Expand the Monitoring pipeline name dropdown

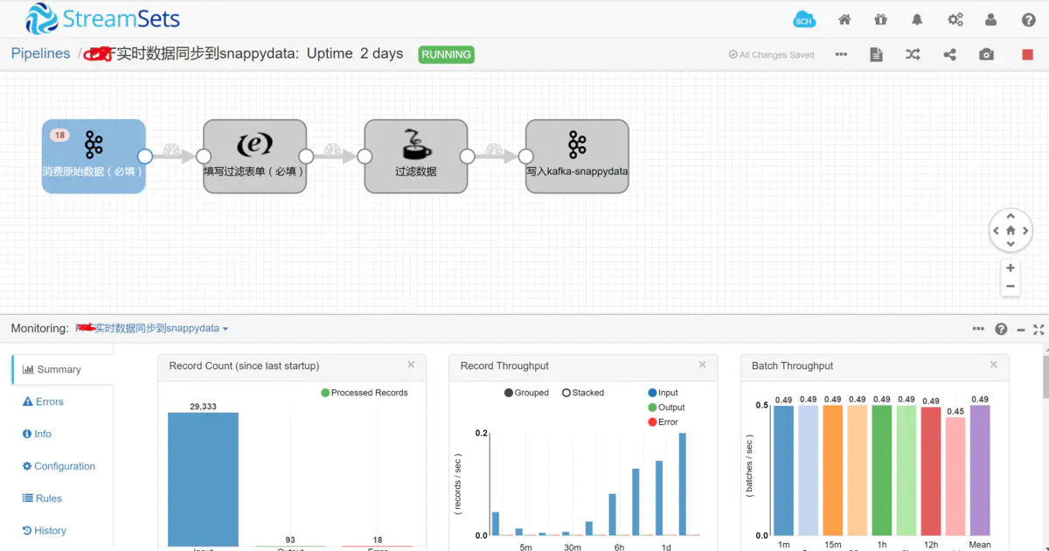click(x=152, y=328)
